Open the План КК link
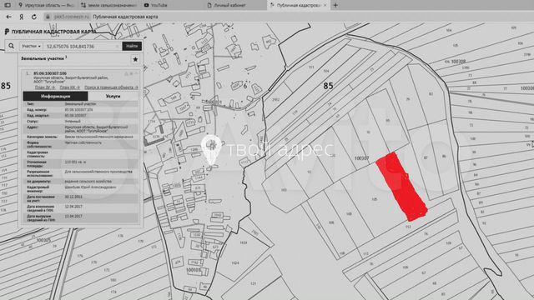 click(70, 87)
